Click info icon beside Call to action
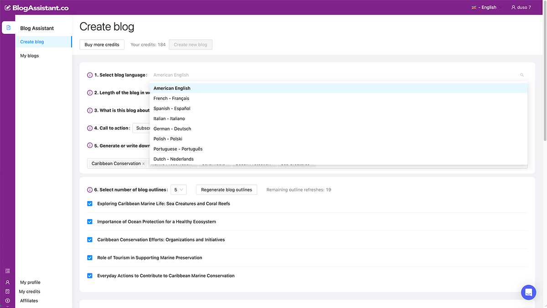 click(x=90, y=128)
